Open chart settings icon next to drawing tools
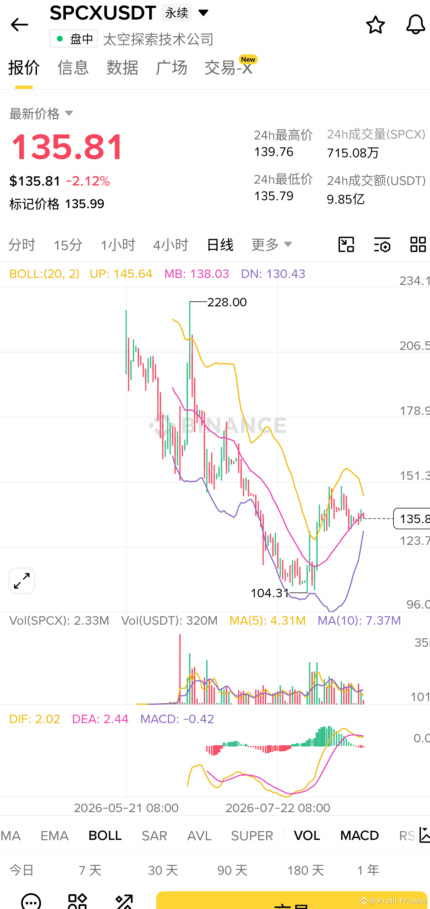Screen dimensions: 430x909 [x=382, y=244]
